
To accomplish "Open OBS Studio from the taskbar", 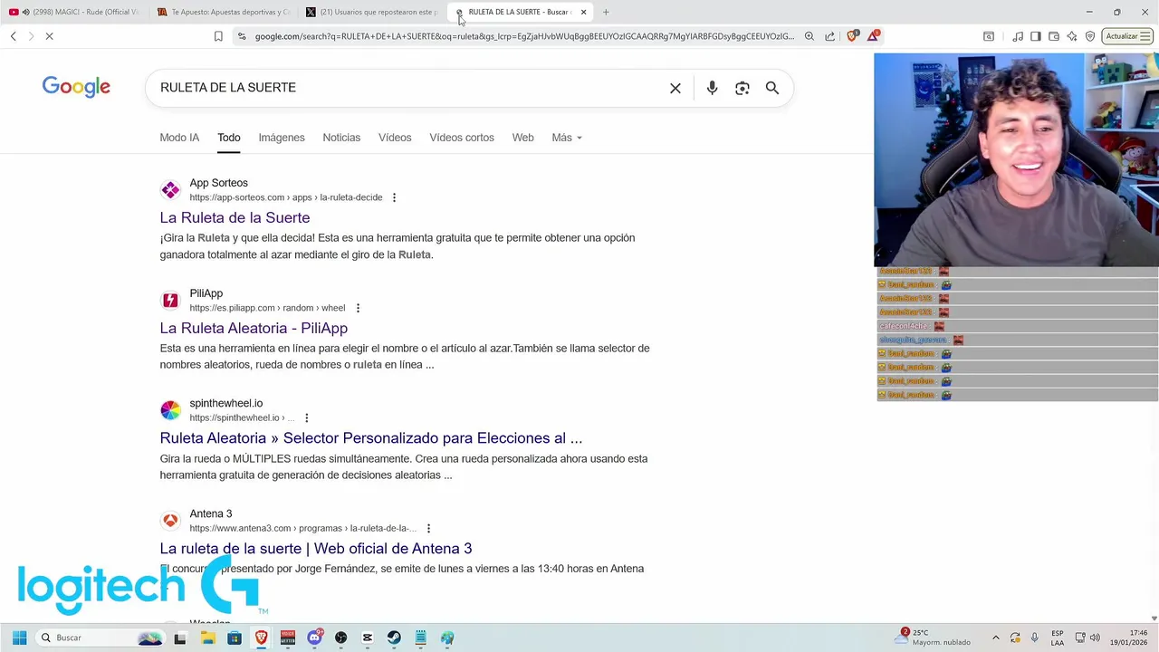I will coord(340,638).
